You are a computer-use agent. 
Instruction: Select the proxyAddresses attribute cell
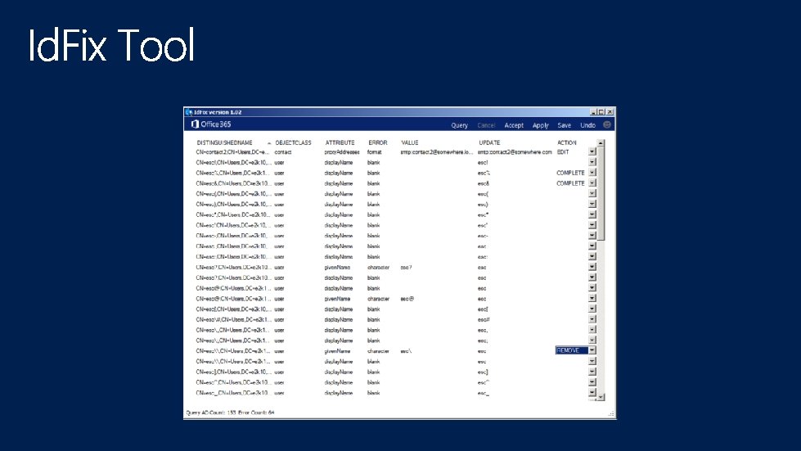[x=342, y=151]
